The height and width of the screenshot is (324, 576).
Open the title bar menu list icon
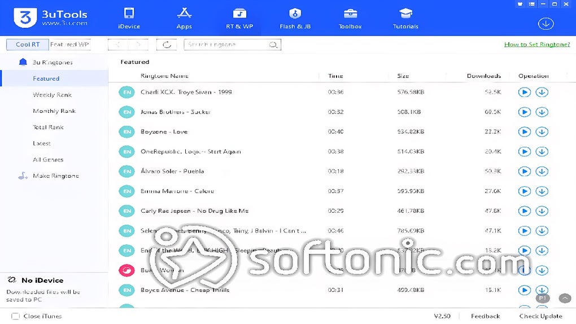tap(531, 4)
